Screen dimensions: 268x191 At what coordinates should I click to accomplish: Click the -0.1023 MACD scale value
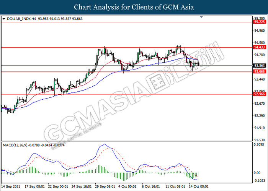point(259,181)
